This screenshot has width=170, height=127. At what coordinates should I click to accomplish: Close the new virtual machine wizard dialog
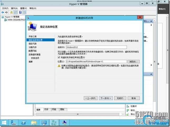[140, 17]
